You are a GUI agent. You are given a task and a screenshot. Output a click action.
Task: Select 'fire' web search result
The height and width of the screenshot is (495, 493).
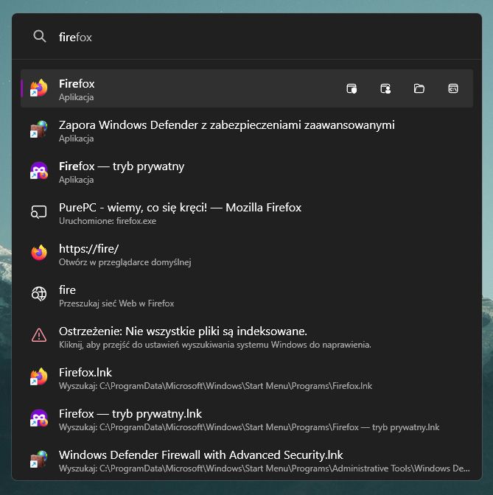(247, 295)
